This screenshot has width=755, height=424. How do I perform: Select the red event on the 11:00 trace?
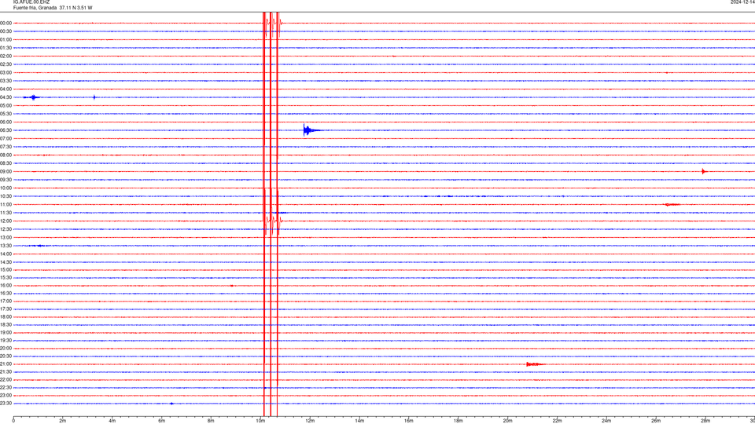coord(672,205)
